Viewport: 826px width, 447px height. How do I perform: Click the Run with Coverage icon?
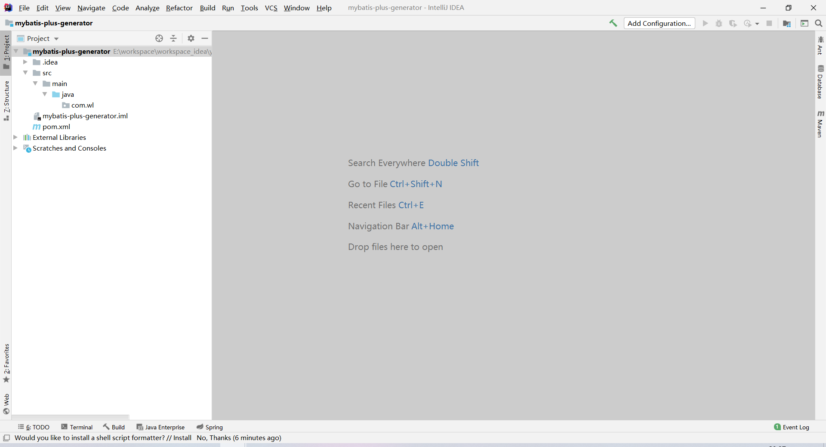click(x=733, y=23)
